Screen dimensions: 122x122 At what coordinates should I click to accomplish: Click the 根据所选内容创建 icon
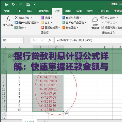[102, 28]
